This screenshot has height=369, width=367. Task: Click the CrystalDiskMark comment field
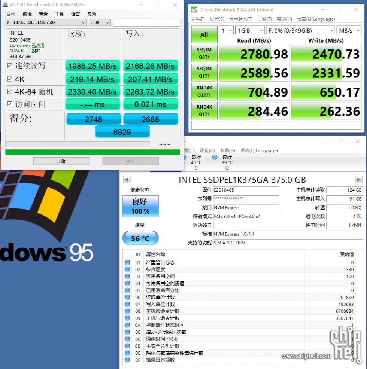point(276,125)
